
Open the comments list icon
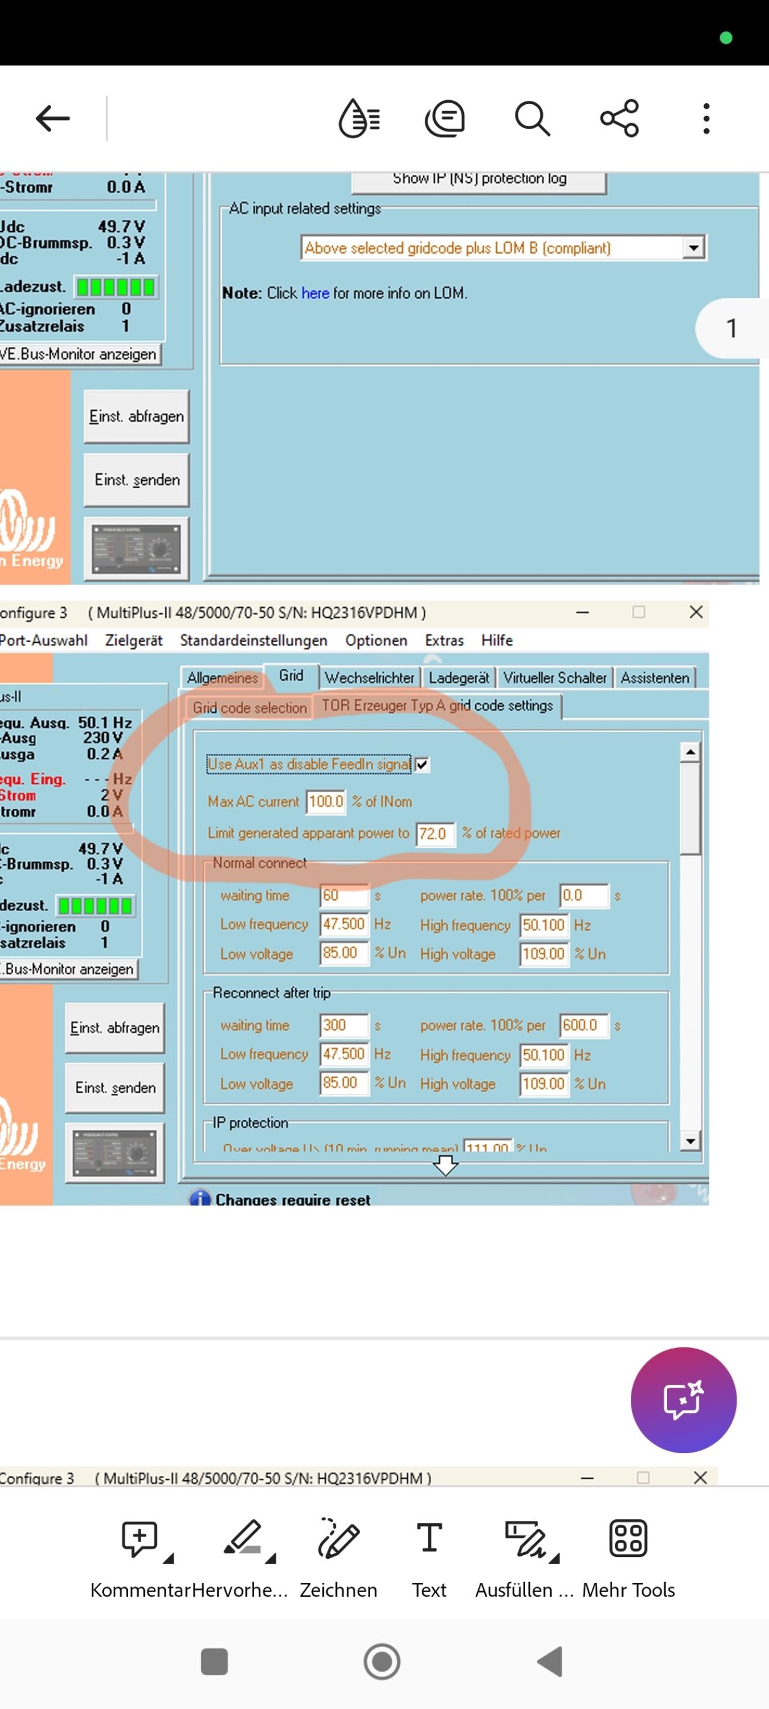[x=445, y=119]
